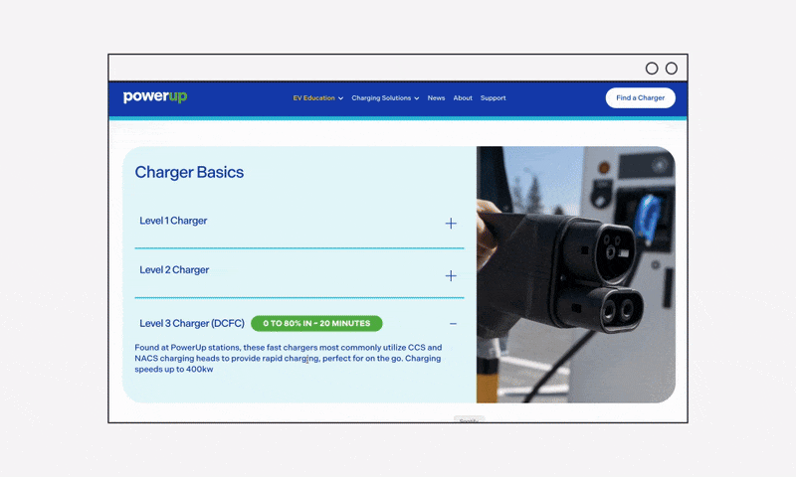
Task: Click the plus icon for Level 2 Charger
Action: 451,275
